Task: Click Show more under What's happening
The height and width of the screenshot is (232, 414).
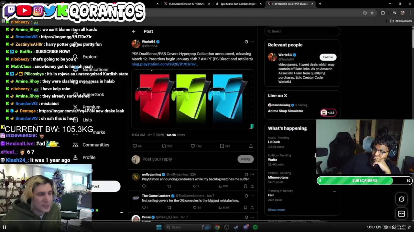Action: pos(276,210)
